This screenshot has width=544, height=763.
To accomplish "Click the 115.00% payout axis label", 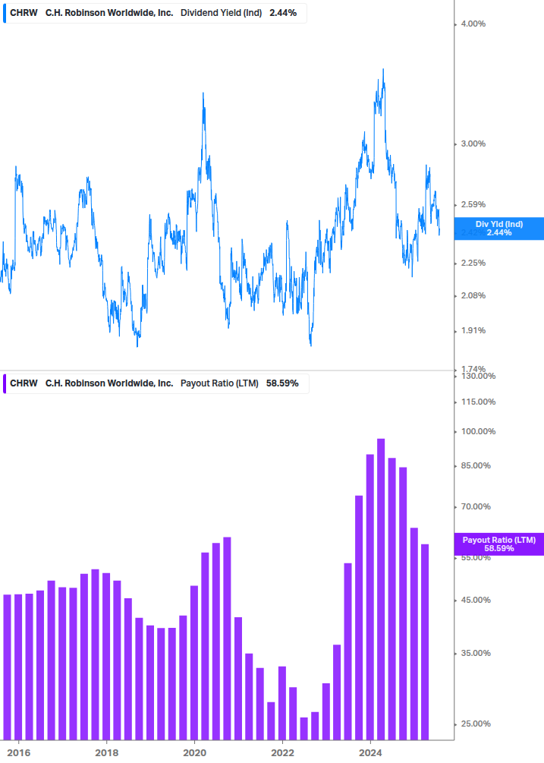I will click(x=478, y=402).
